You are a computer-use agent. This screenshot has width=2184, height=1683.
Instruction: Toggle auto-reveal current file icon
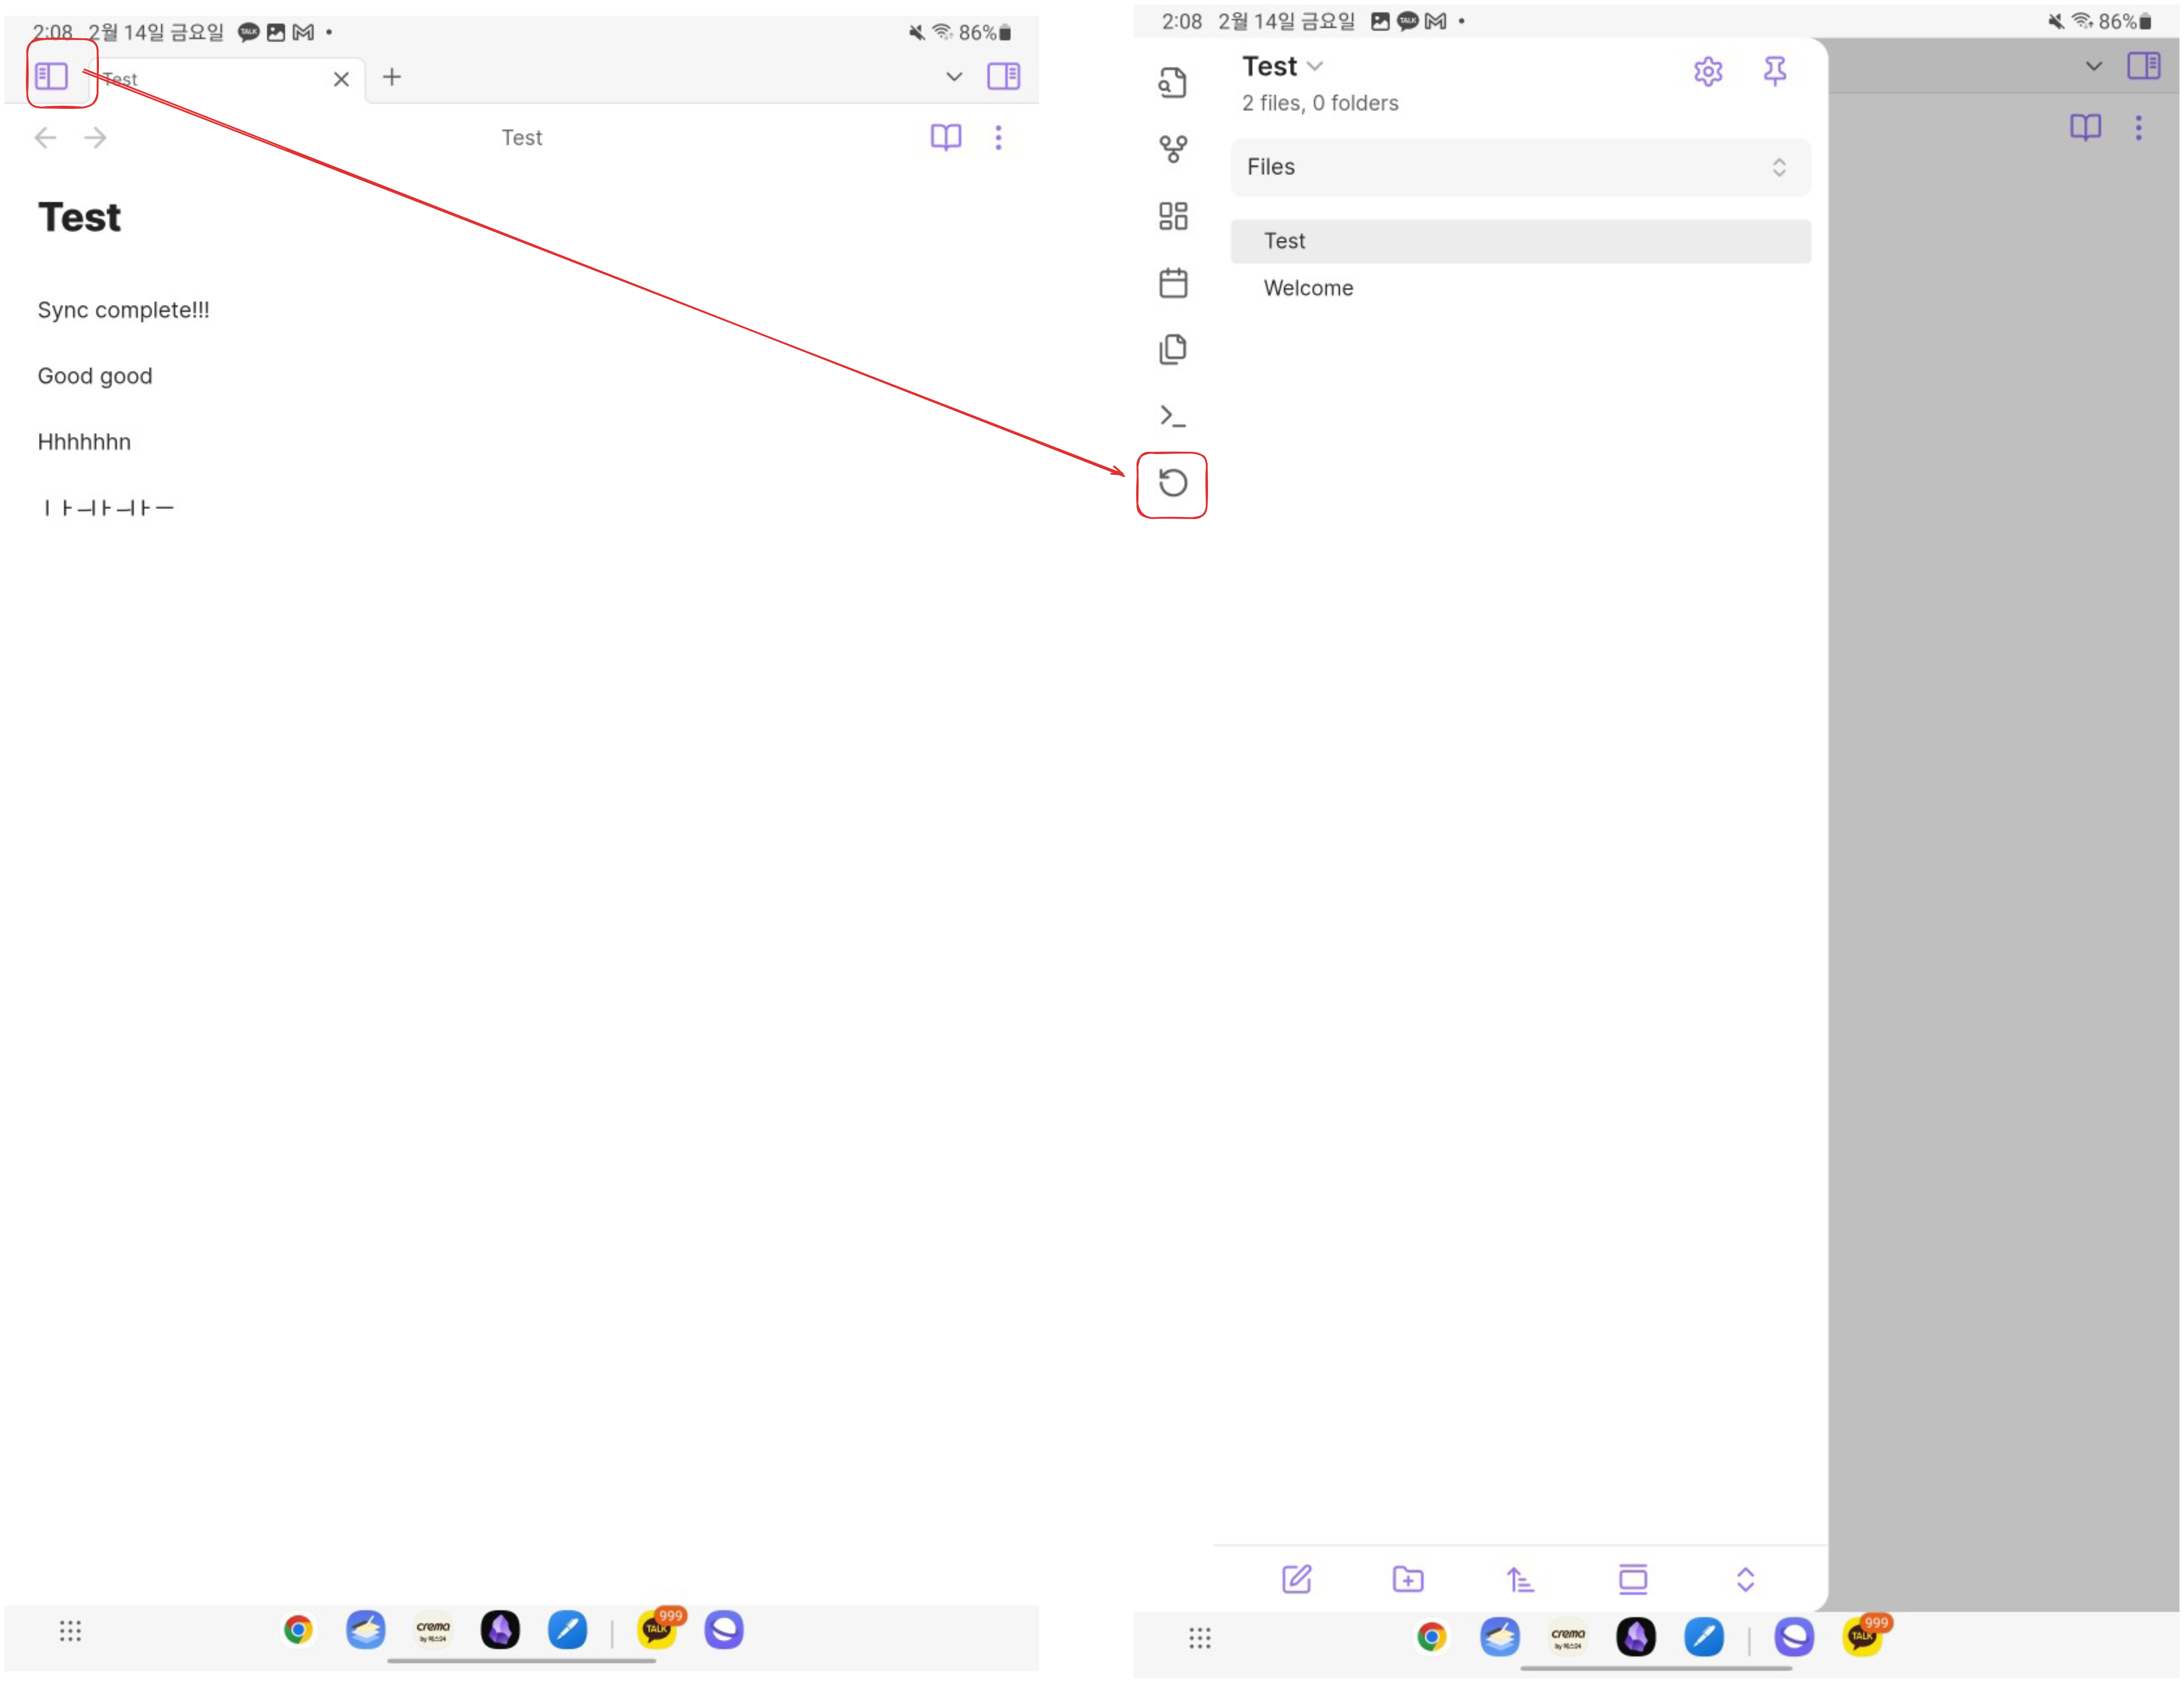click(1633, 1579)
